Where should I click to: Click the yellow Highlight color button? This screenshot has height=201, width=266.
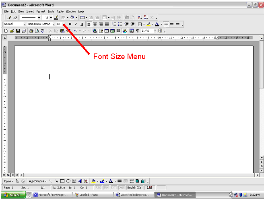point(148,25)
